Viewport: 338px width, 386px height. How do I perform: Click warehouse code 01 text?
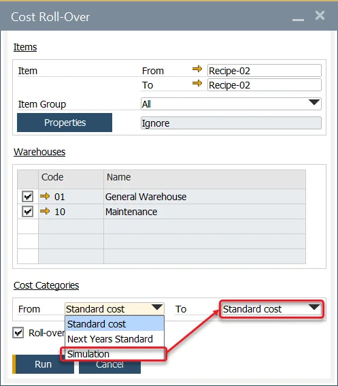(x=60, y=197)
